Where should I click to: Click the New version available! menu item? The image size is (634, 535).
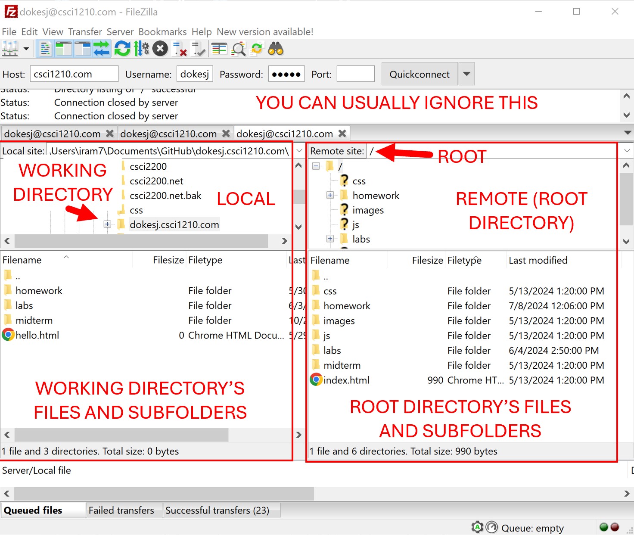[x=265, y=32]
